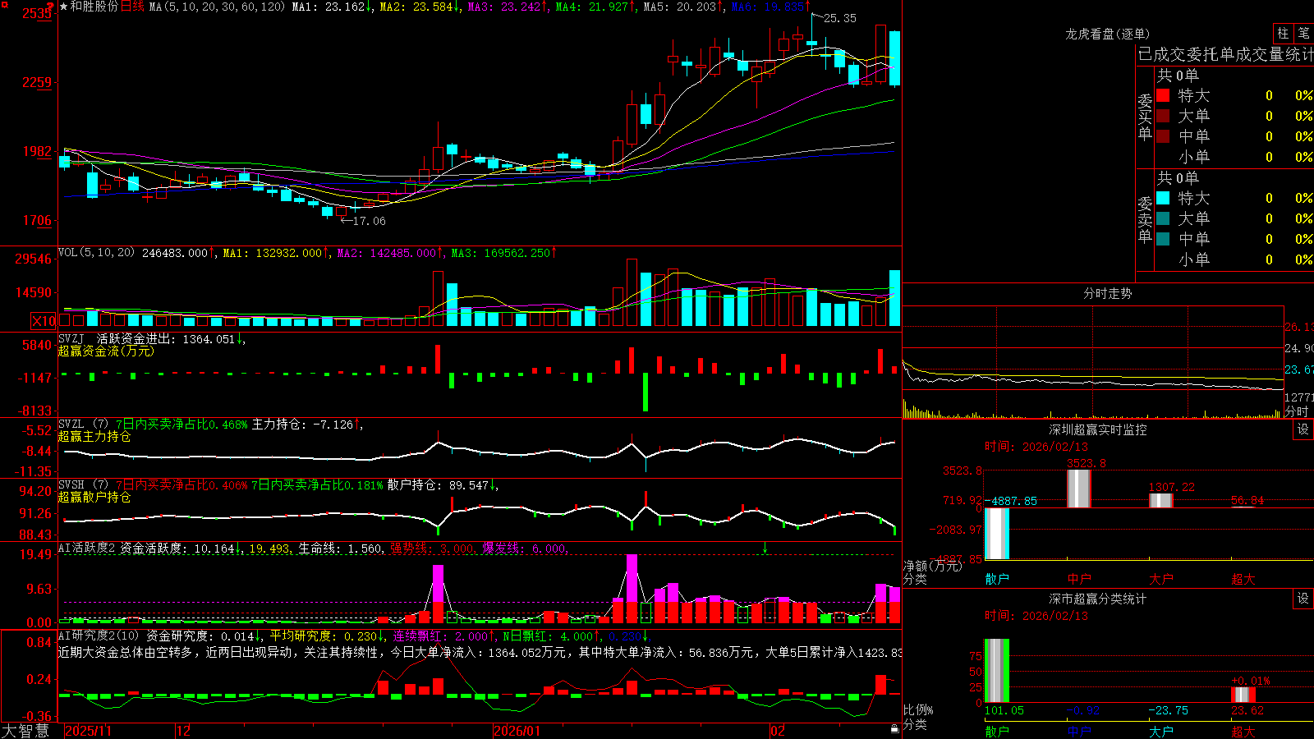Click the 小单 row under 委卖单

1234,259
